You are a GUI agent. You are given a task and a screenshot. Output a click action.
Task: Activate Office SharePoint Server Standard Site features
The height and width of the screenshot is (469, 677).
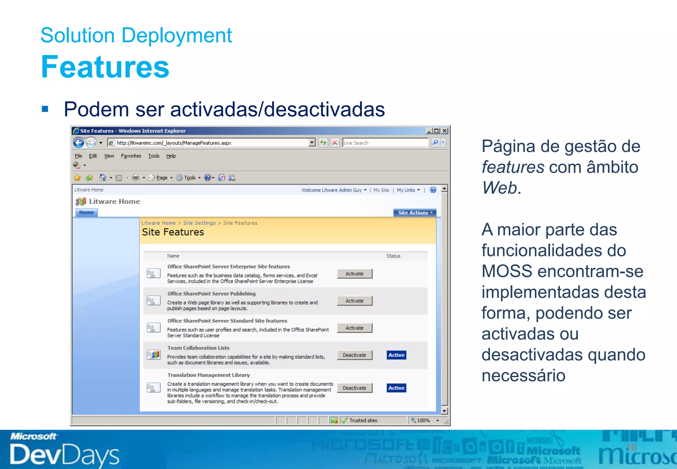(355, 328)
